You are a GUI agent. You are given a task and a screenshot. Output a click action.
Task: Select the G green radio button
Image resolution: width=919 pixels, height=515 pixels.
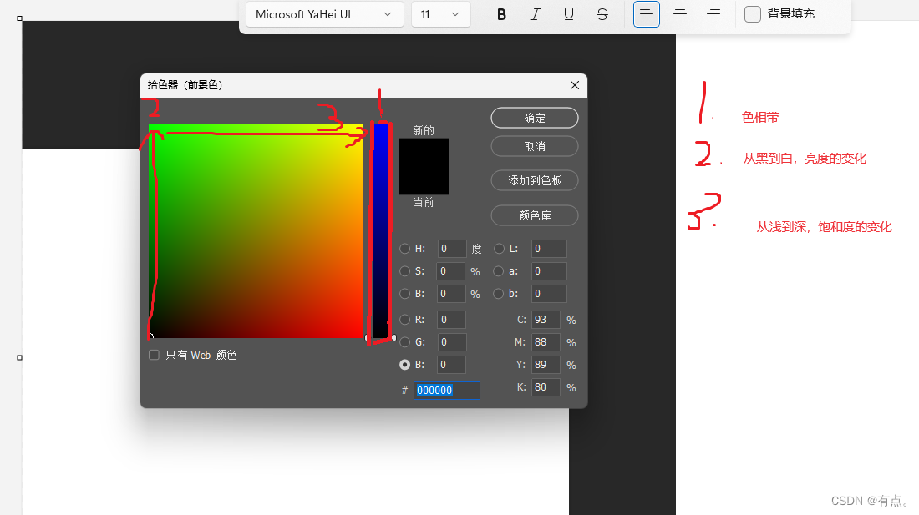click(404, 341)
